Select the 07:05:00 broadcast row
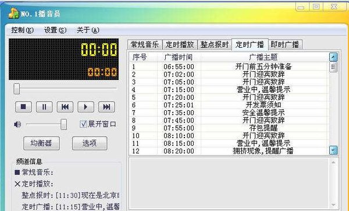 tap(229, 82)
